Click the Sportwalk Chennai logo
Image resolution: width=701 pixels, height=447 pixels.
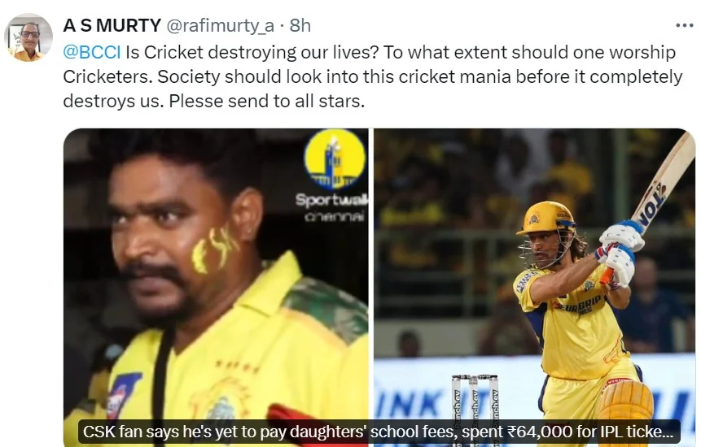[x=335, y=158]
